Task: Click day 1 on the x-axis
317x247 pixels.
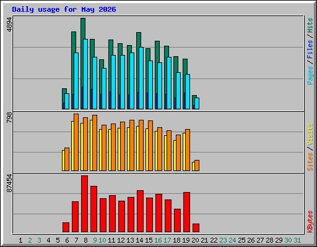Action: 20,240
